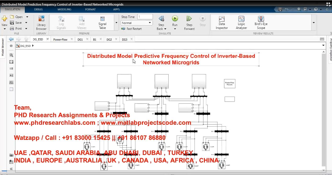Image resolution: width=332 pixels, height=175 pixels.
Task: Toggle Fast Restart option
Action: [132, 29]
